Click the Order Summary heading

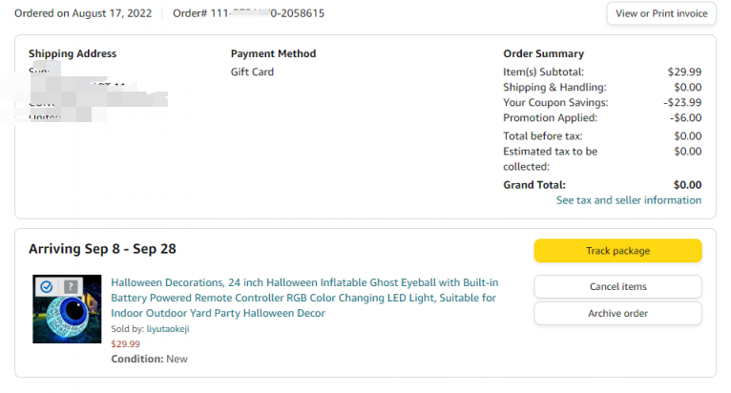[x=543, y=53]
